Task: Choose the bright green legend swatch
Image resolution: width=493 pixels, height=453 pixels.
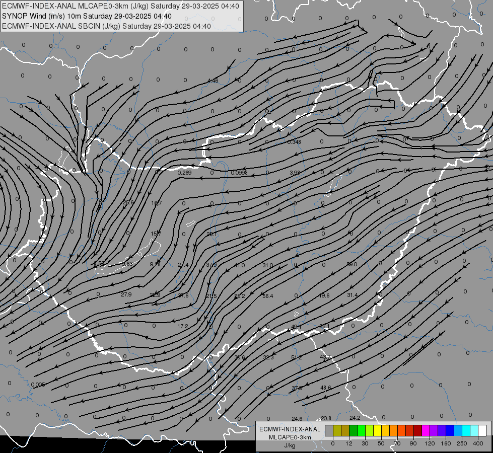Action: [361, 430]
